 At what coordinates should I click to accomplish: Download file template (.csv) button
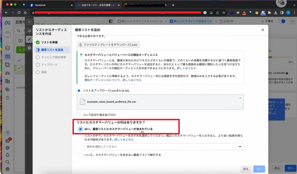tap(108, 45)
